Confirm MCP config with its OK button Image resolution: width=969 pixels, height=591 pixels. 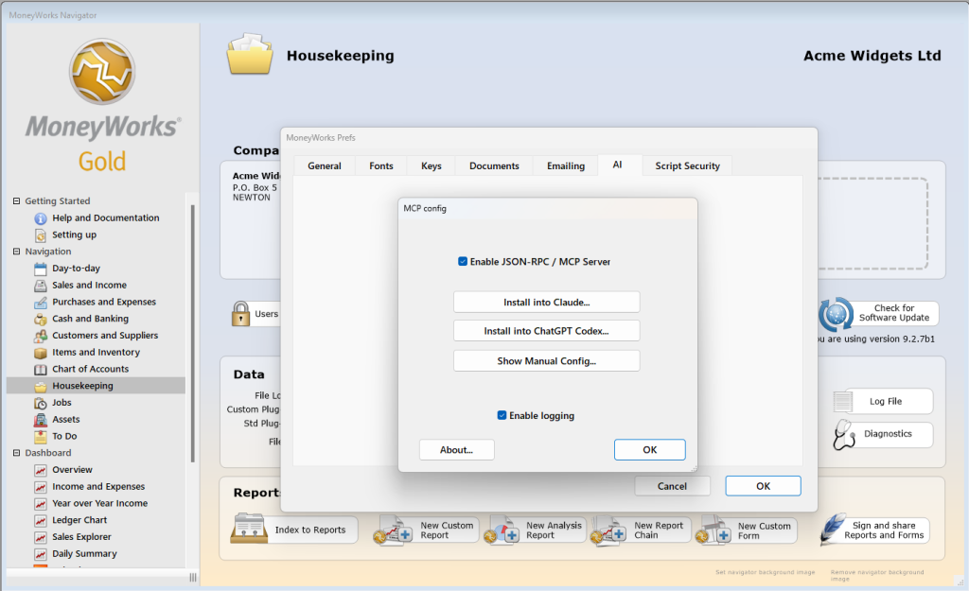coord(649,449)
